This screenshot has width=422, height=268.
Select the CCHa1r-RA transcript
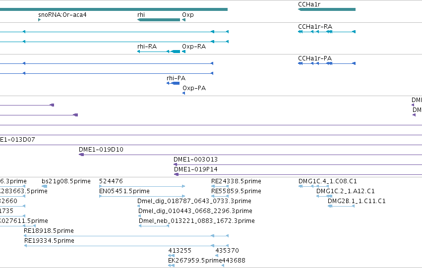327,32
